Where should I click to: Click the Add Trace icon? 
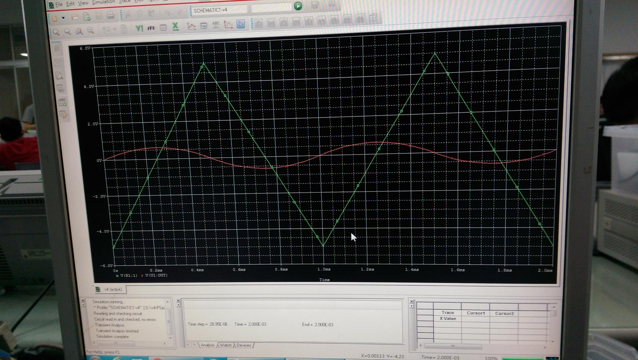pyautogui.click(x=191, y=26)
